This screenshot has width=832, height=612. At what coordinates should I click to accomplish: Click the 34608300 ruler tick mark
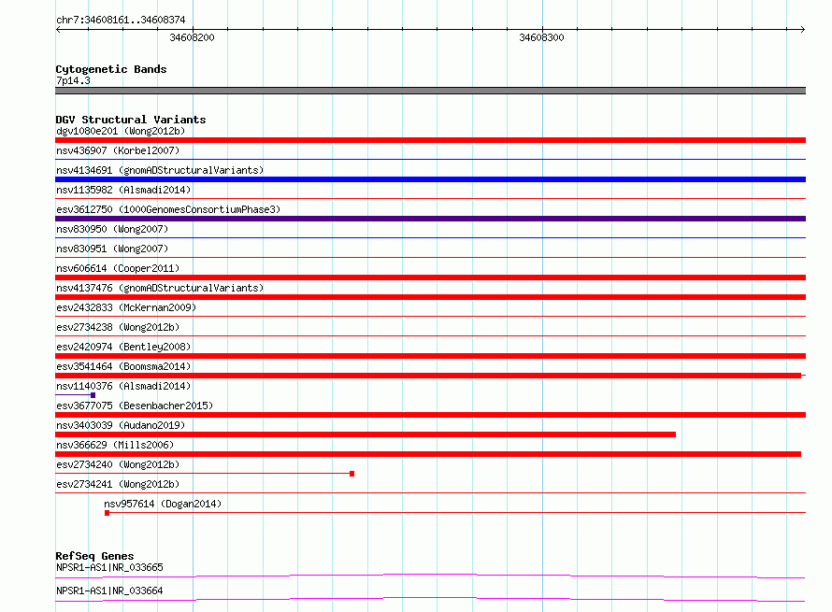(x=542, y=29)
